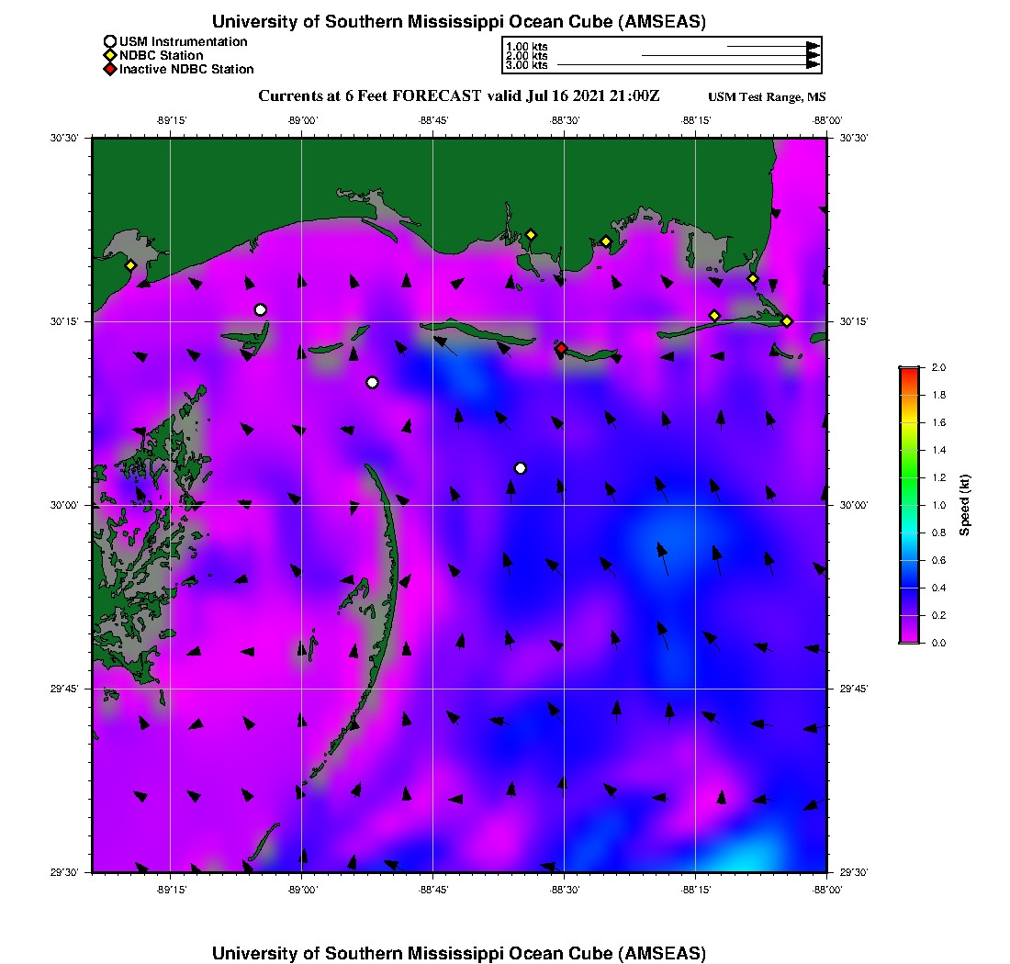Click the 3.00 kts arrow in the scale legend
Viewport: 1010px width, 964px height.
(x=689, y=65)
